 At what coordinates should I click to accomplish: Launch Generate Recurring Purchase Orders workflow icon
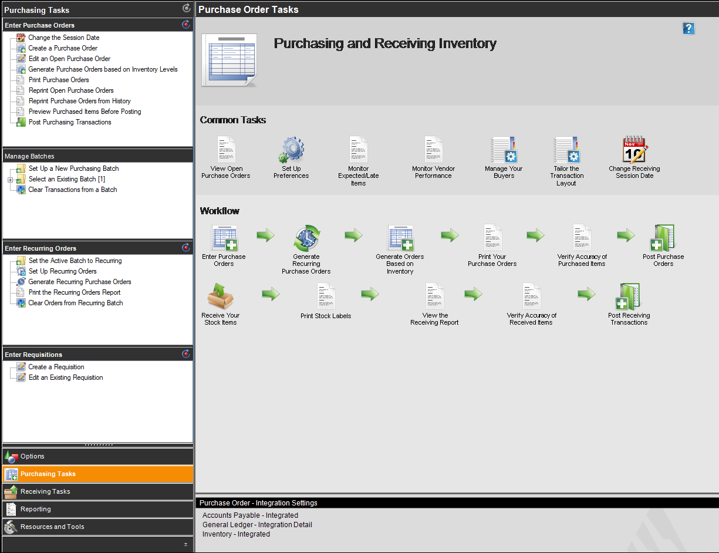click(306, 238)
